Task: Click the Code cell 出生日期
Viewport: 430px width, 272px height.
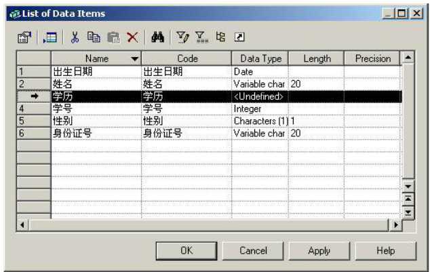Action: [187, 72]
